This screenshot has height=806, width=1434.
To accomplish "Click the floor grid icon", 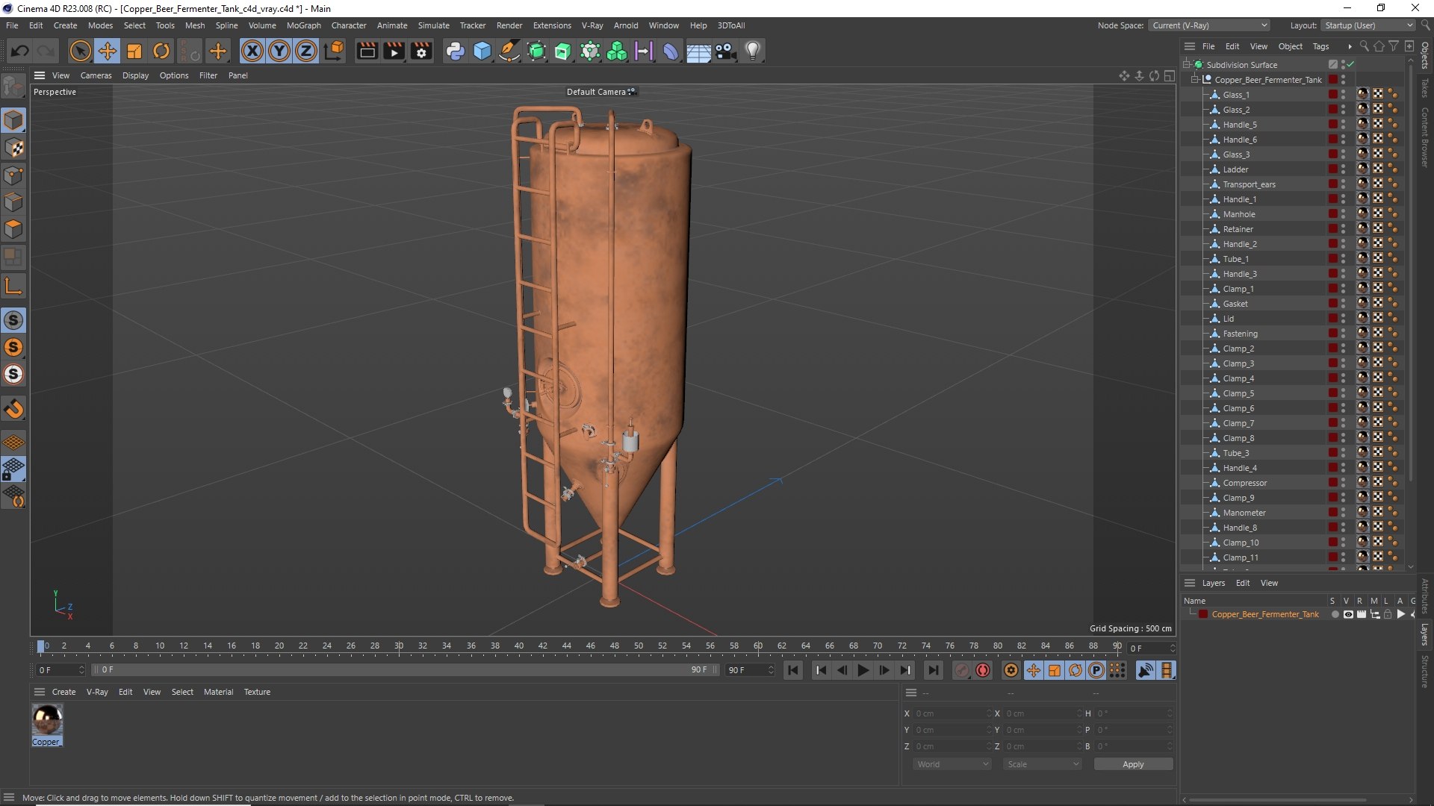I will [698, 51].
